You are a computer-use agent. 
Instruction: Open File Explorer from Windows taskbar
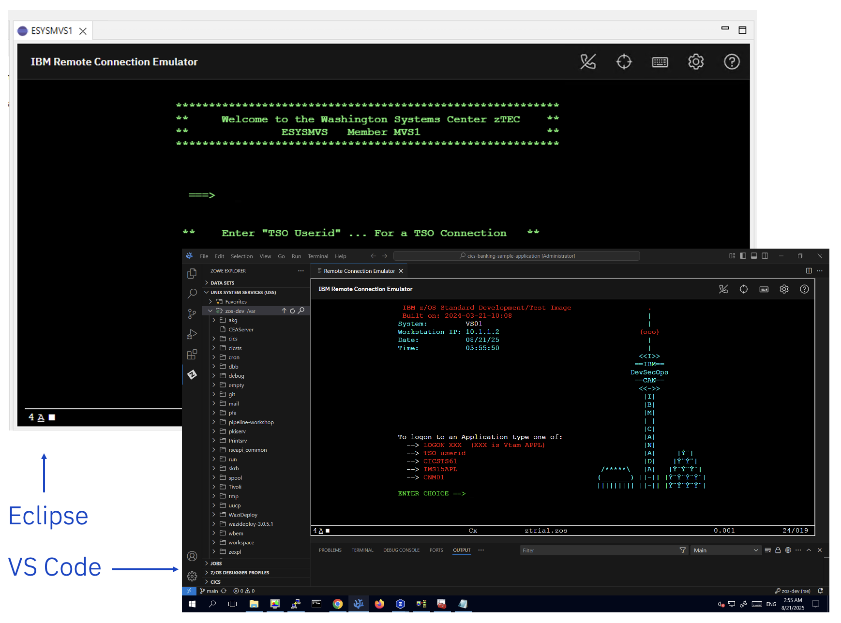pyautogui.click(x=254, y=604)
